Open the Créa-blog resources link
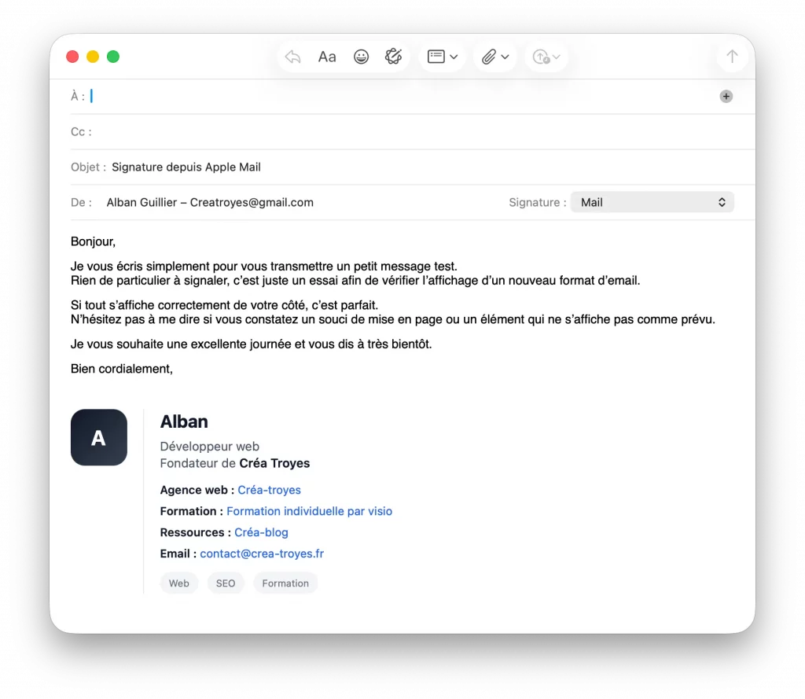Image resolution: width=805 pixels, height=699 pixels. (261, 532)
